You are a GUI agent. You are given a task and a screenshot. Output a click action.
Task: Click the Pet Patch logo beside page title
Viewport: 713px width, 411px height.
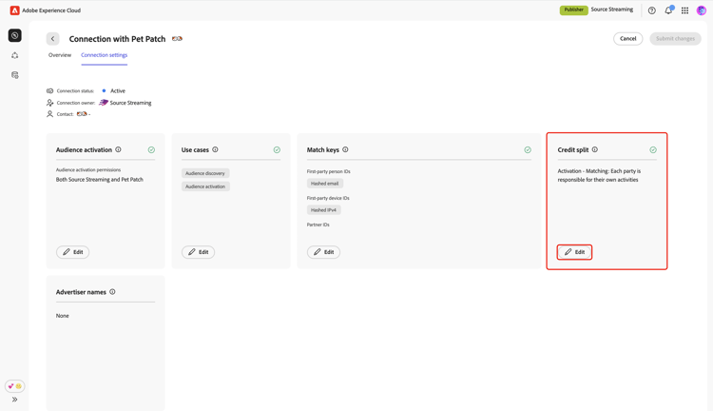(x=177, y=39)
